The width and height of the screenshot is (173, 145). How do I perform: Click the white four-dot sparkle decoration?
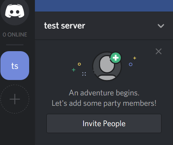coord(84,74)
